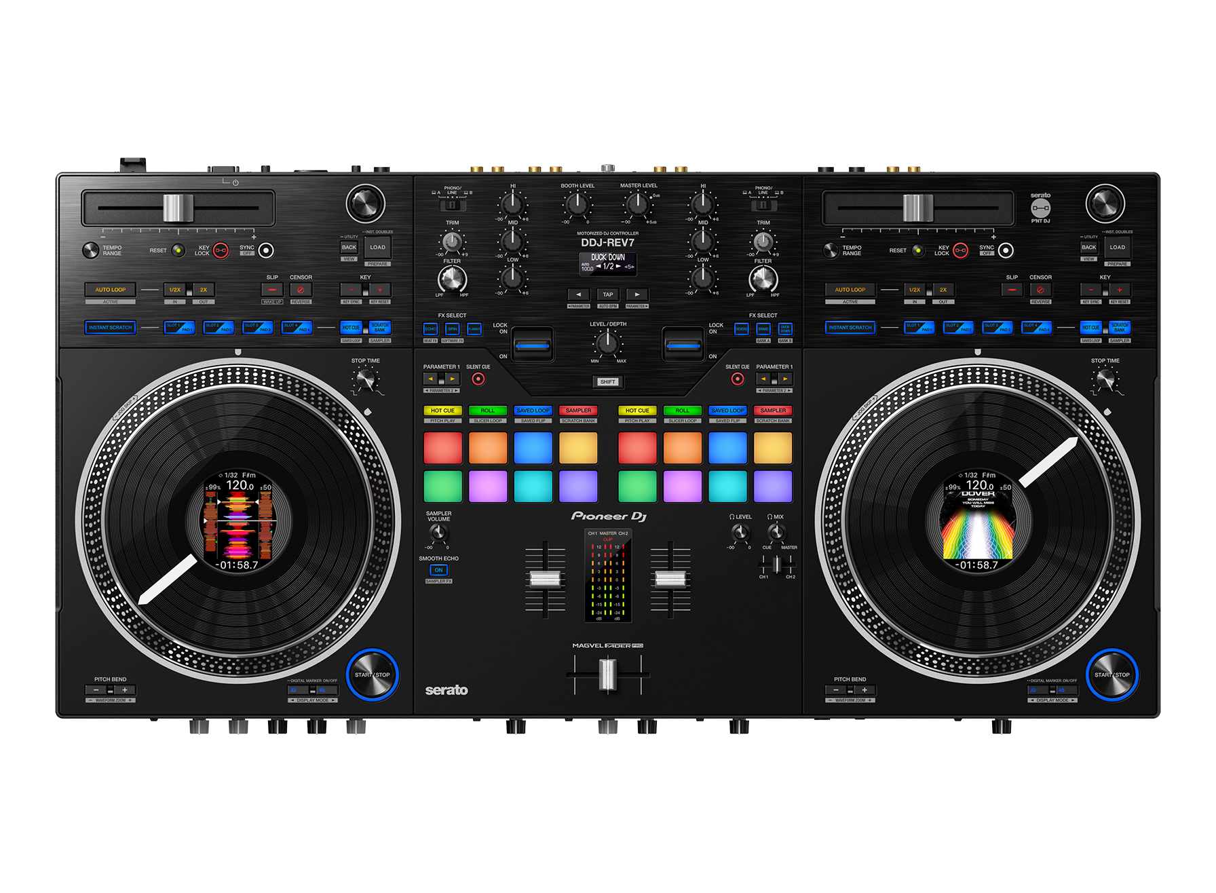Select left deck SAMPLER pad mode
Image resolution: width=1216 pixels, height=893 pixels.
(x=578, y=411)
